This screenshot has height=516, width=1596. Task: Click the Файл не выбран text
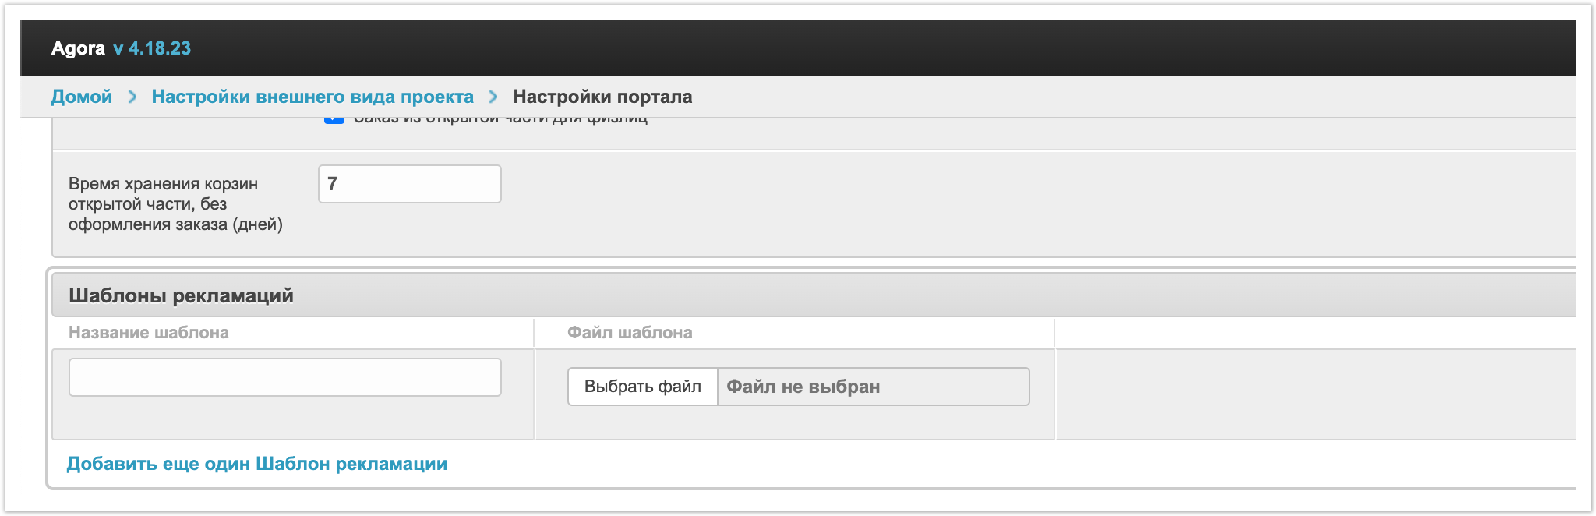pos(803,387)
